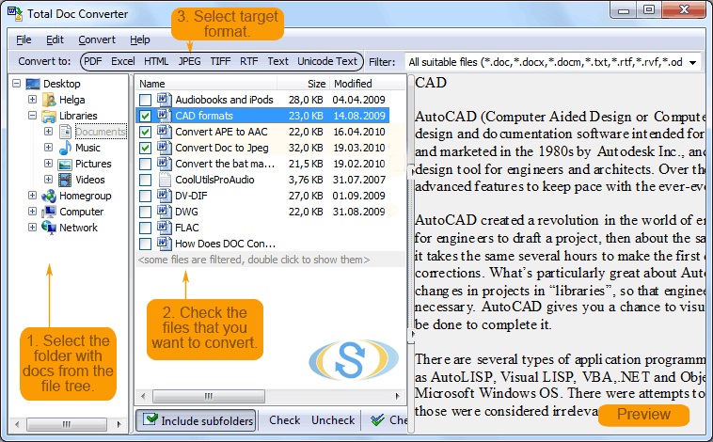Check the DWG file checkbox

[x=146, y=212]
